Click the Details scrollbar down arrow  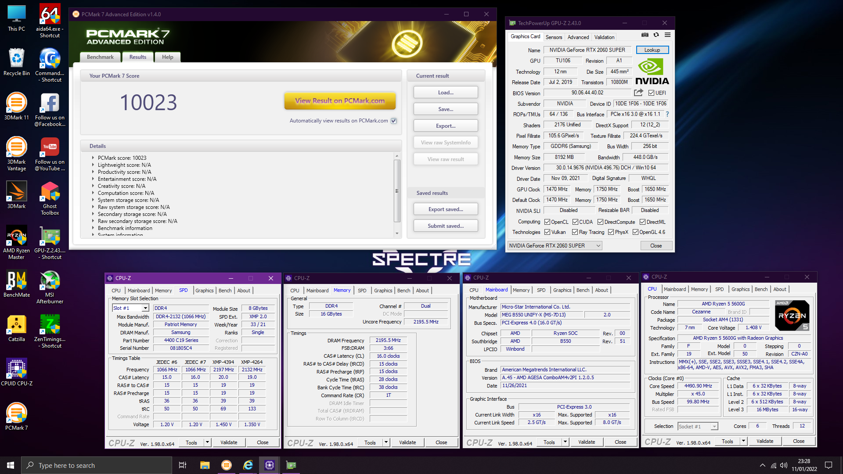[397, 233]
